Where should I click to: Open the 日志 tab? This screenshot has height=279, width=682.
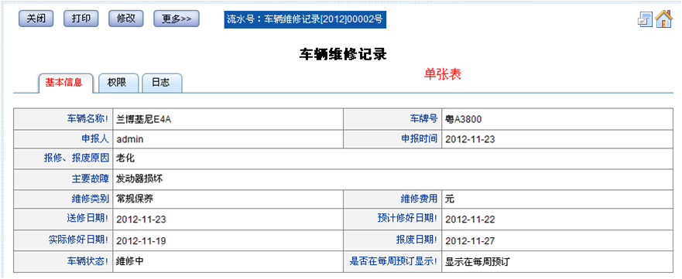[163, 83]
